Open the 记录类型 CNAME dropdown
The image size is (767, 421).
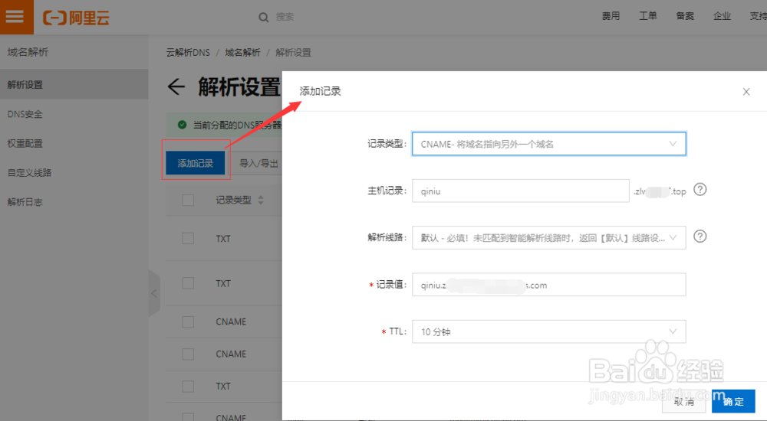pos(549,144)
